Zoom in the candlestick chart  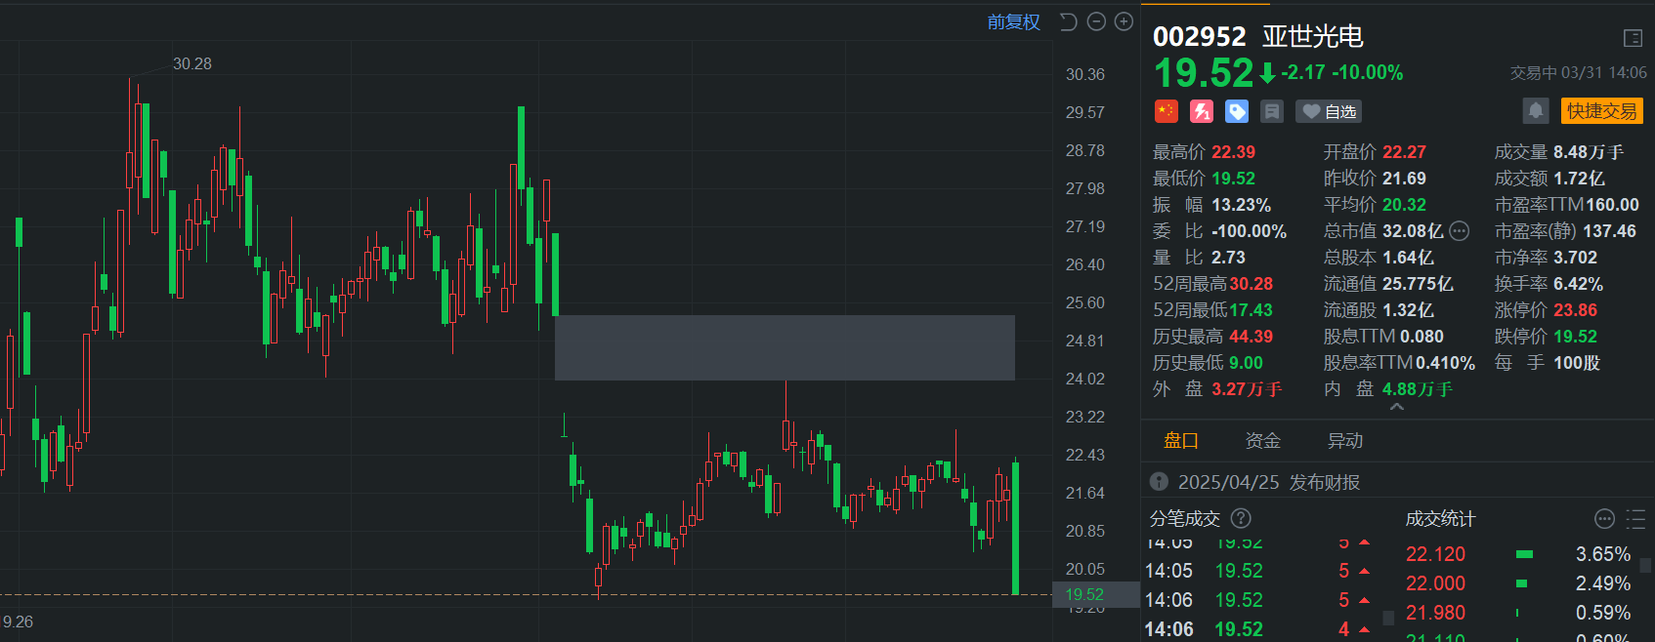tap(1124, 21)
